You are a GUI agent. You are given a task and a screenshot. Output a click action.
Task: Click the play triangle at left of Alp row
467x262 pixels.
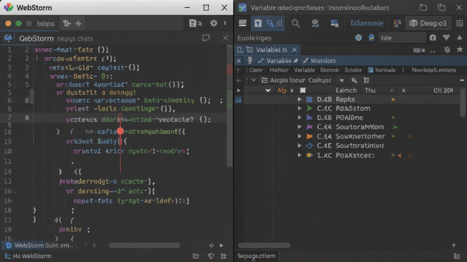point(239,91)
